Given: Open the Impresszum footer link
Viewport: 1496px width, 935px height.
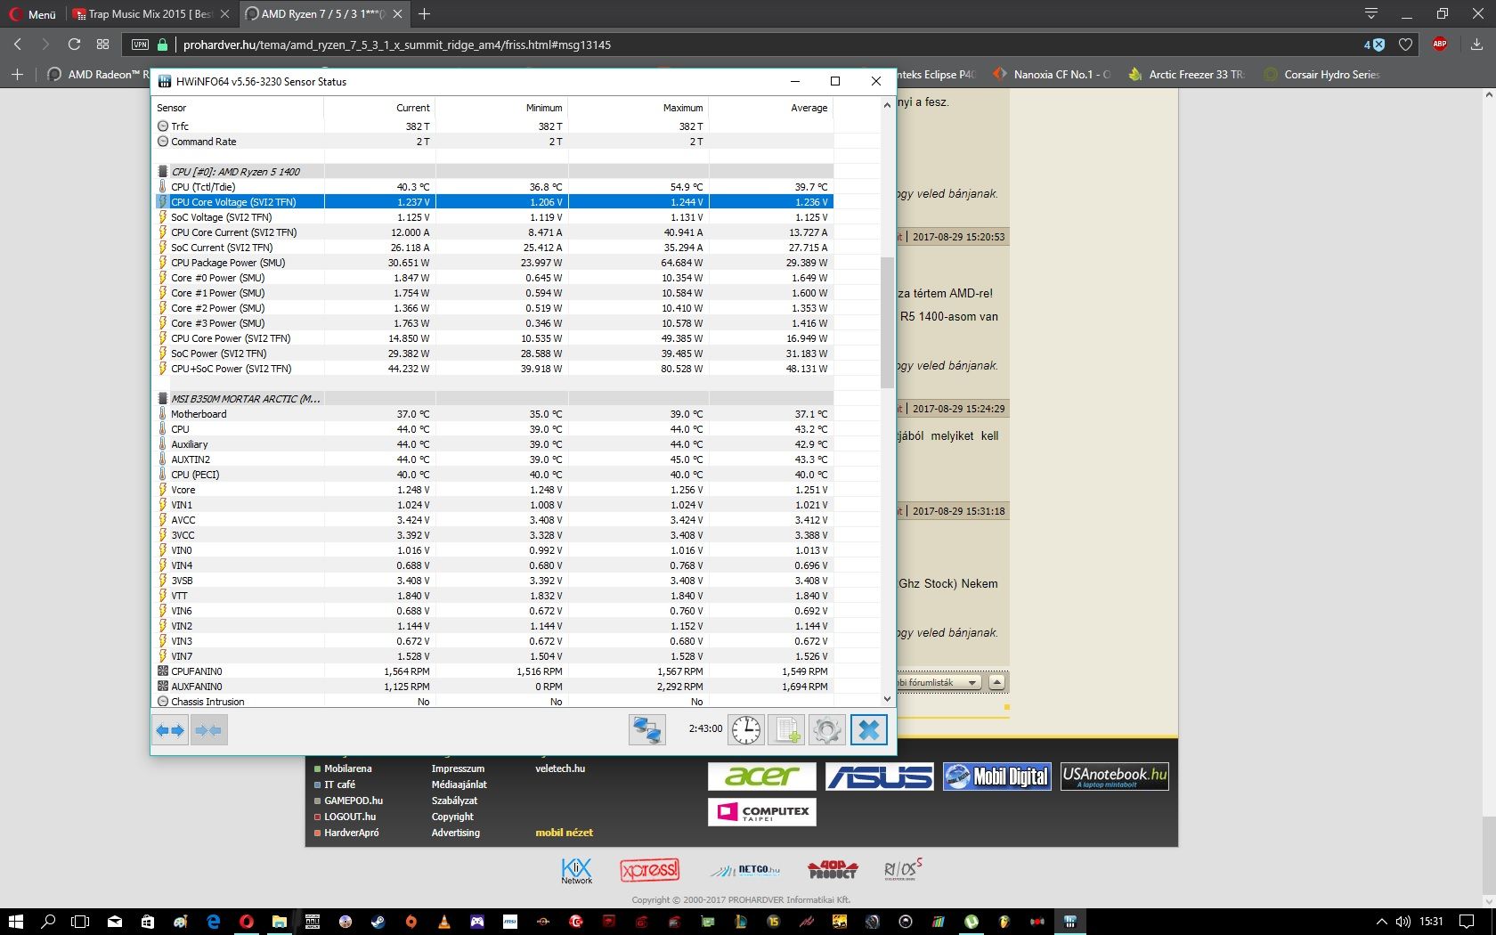Looking at the screenshot, I should point(458,768).
